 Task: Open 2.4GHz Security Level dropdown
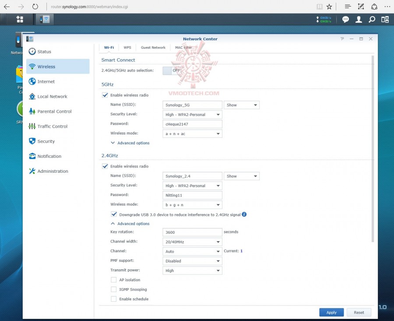coord(192,186)
